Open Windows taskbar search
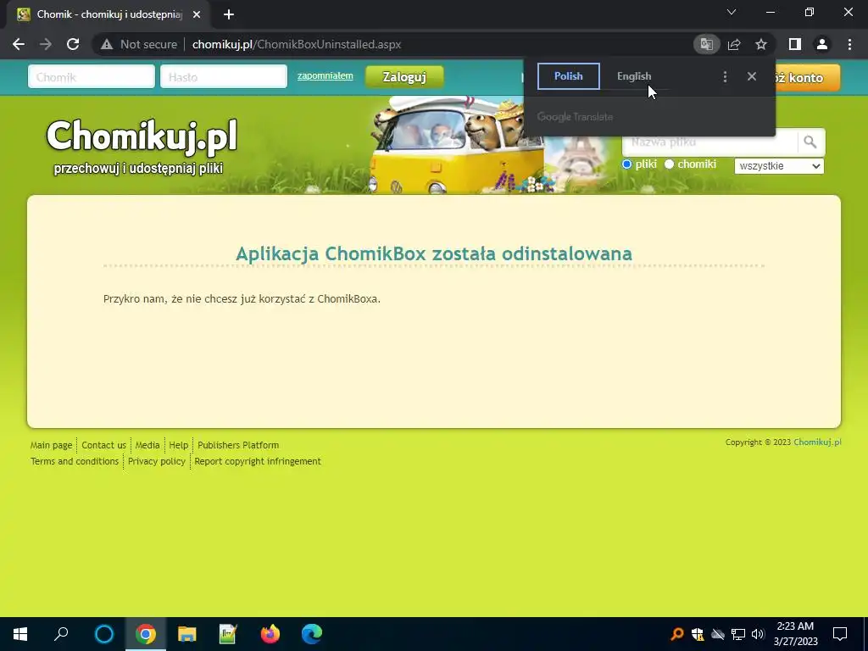868x651 pixels. (61, 634)
